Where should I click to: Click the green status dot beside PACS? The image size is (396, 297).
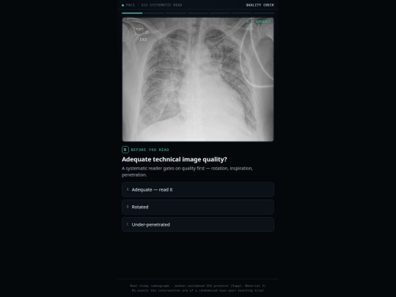122,5
